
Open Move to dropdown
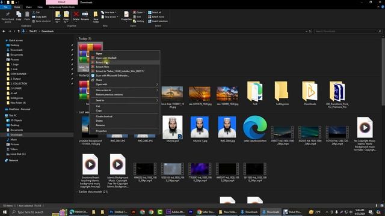[x=58, y=17]
